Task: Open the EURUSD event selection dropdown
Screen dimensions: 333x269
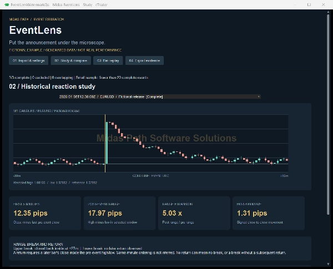Action: pos(160,97)
